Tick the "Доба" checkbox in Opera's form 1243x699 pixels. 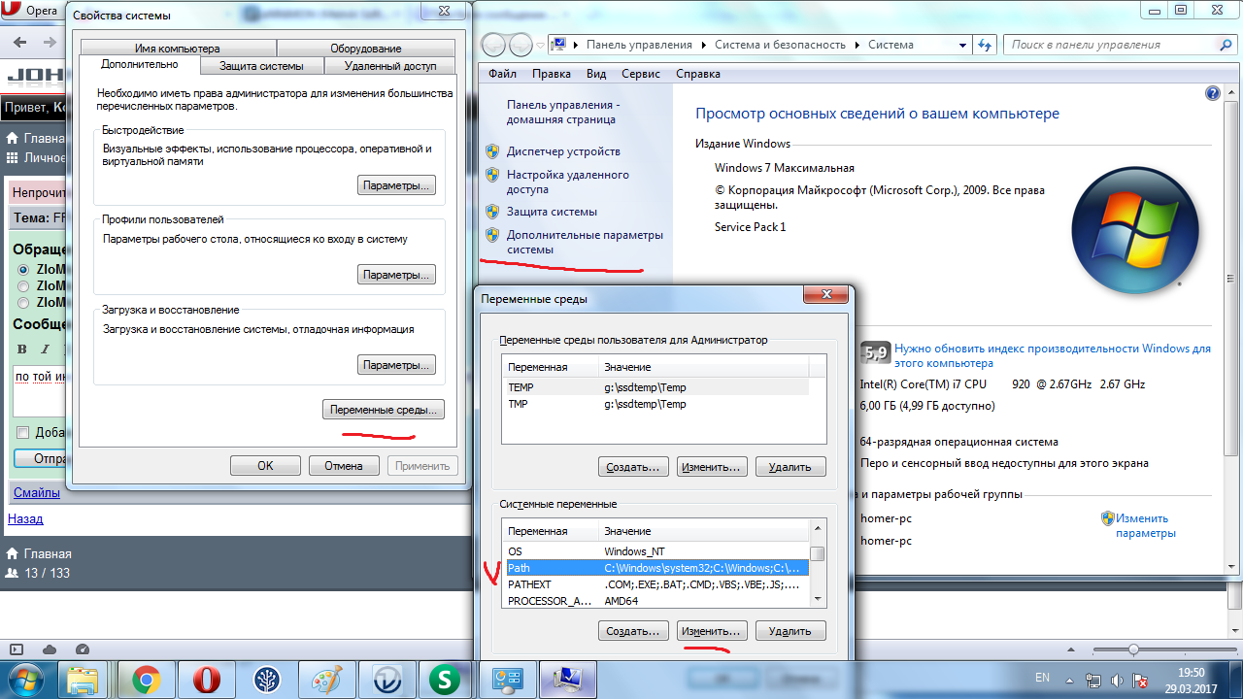pos(23,433)
